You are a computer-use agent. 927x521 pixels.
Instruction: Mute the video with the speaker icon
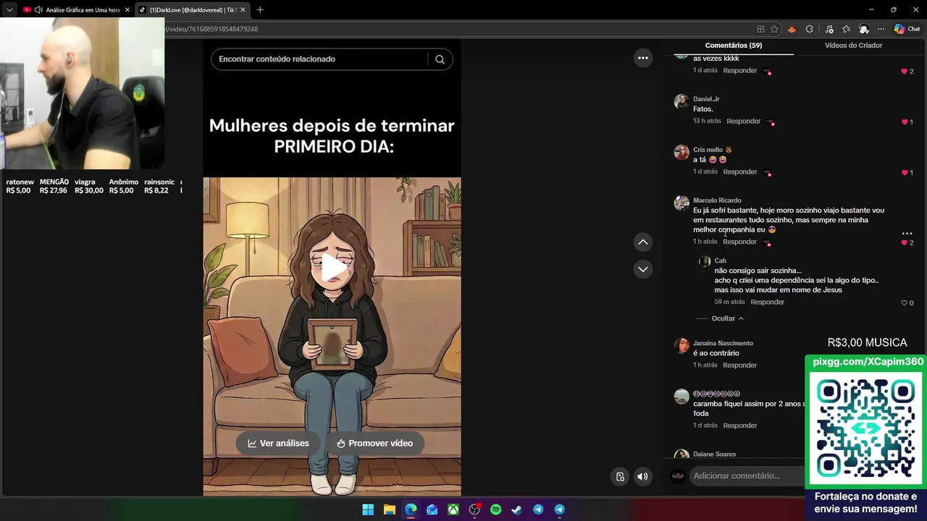coord(642,476)
